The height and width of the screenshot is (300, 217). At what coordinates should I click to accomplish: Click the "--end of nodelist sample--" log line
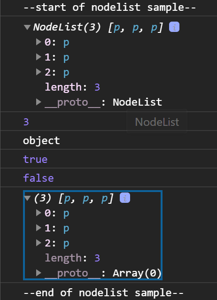coord(103,293)
